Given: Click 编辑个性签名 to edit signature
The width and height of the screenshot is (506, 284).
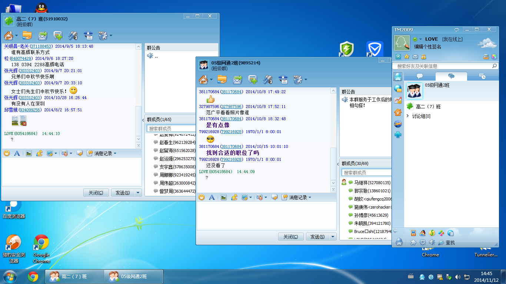Looking at the screenshot, I should click(427, 47).
